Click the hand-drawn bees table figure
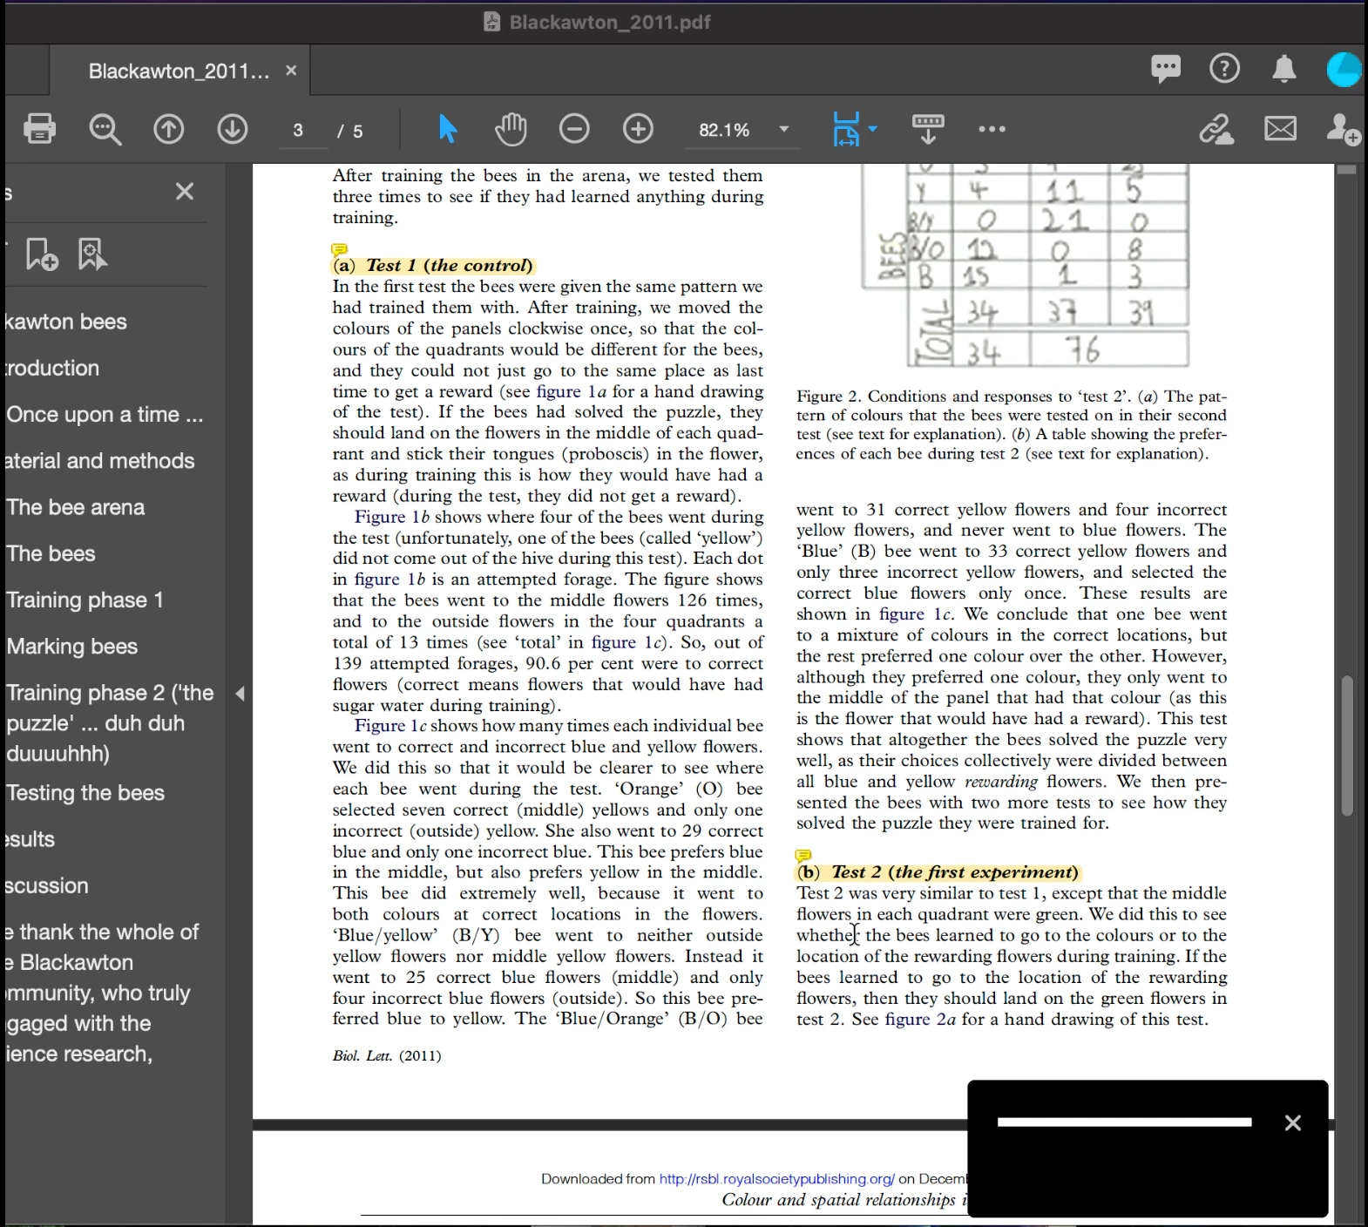1368x1227 pixels. point(1026,266)
